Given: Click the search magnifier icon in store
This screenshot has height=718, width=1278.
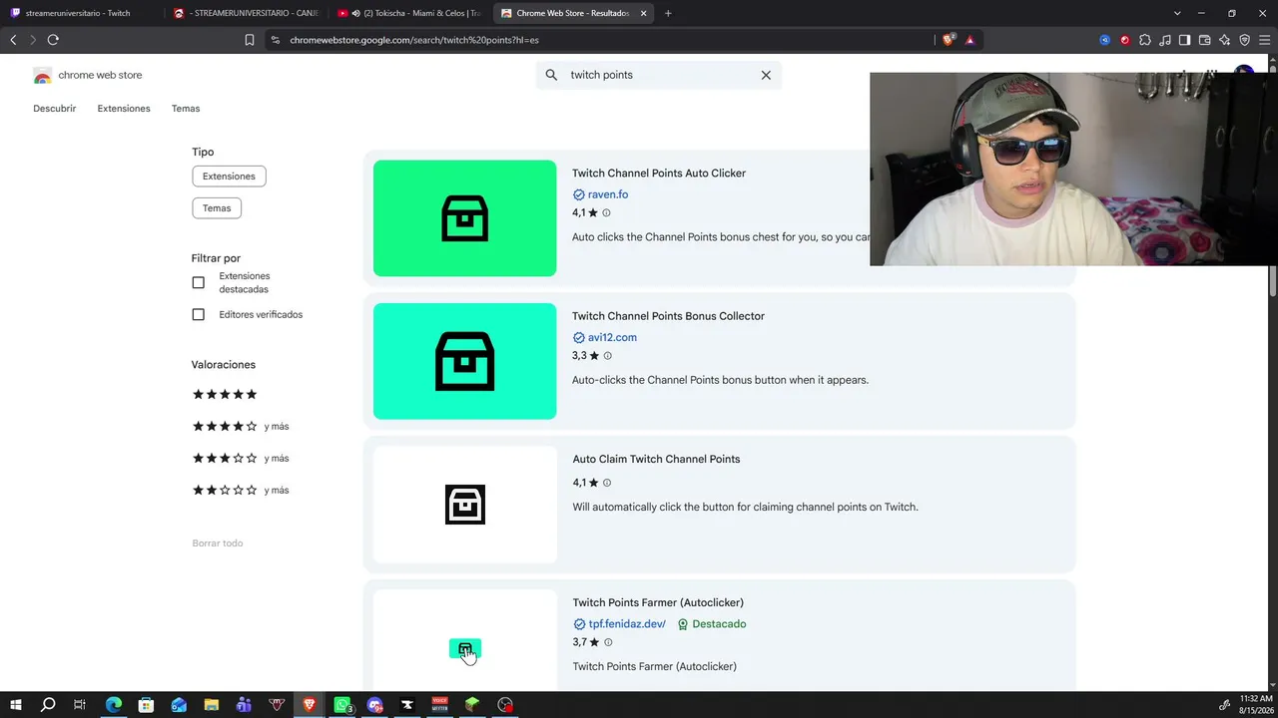Looking at the screenshot, I should pyautogui.click(x=551, y=75).
